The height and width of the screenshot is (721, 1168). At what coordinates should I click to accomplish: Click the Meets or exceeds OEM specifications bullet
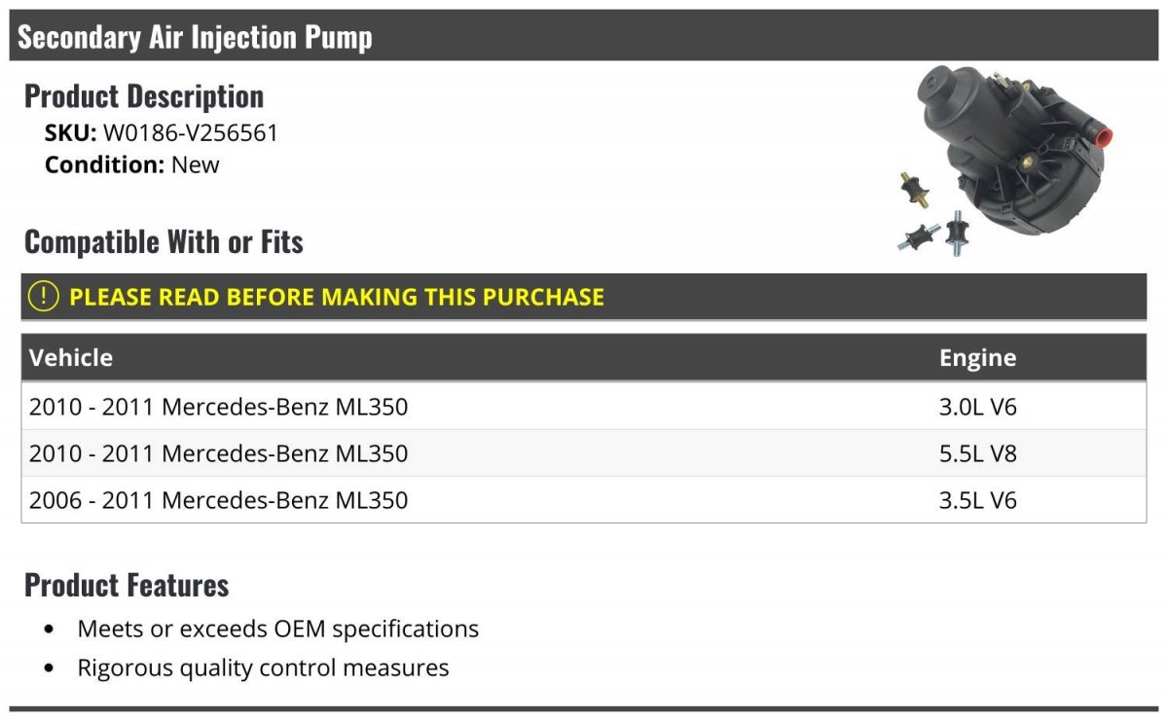tap(278, 629)
